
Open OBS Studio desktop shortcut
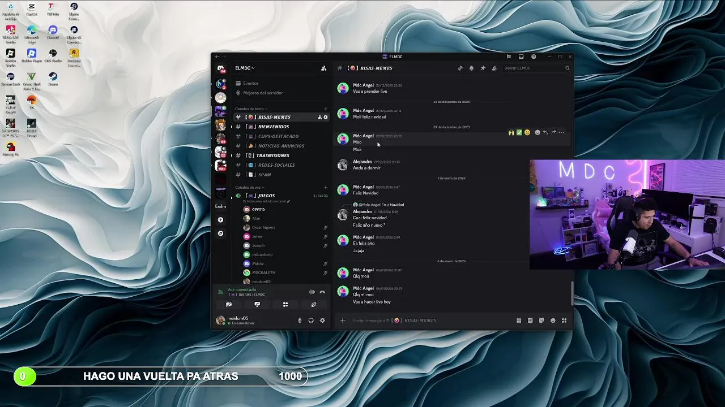coord(53,55)
